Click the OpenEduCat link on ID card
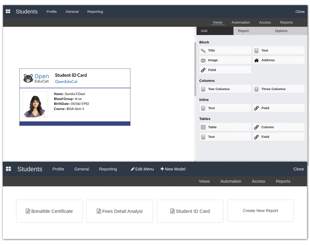310x245 pixels. point(66,82)
